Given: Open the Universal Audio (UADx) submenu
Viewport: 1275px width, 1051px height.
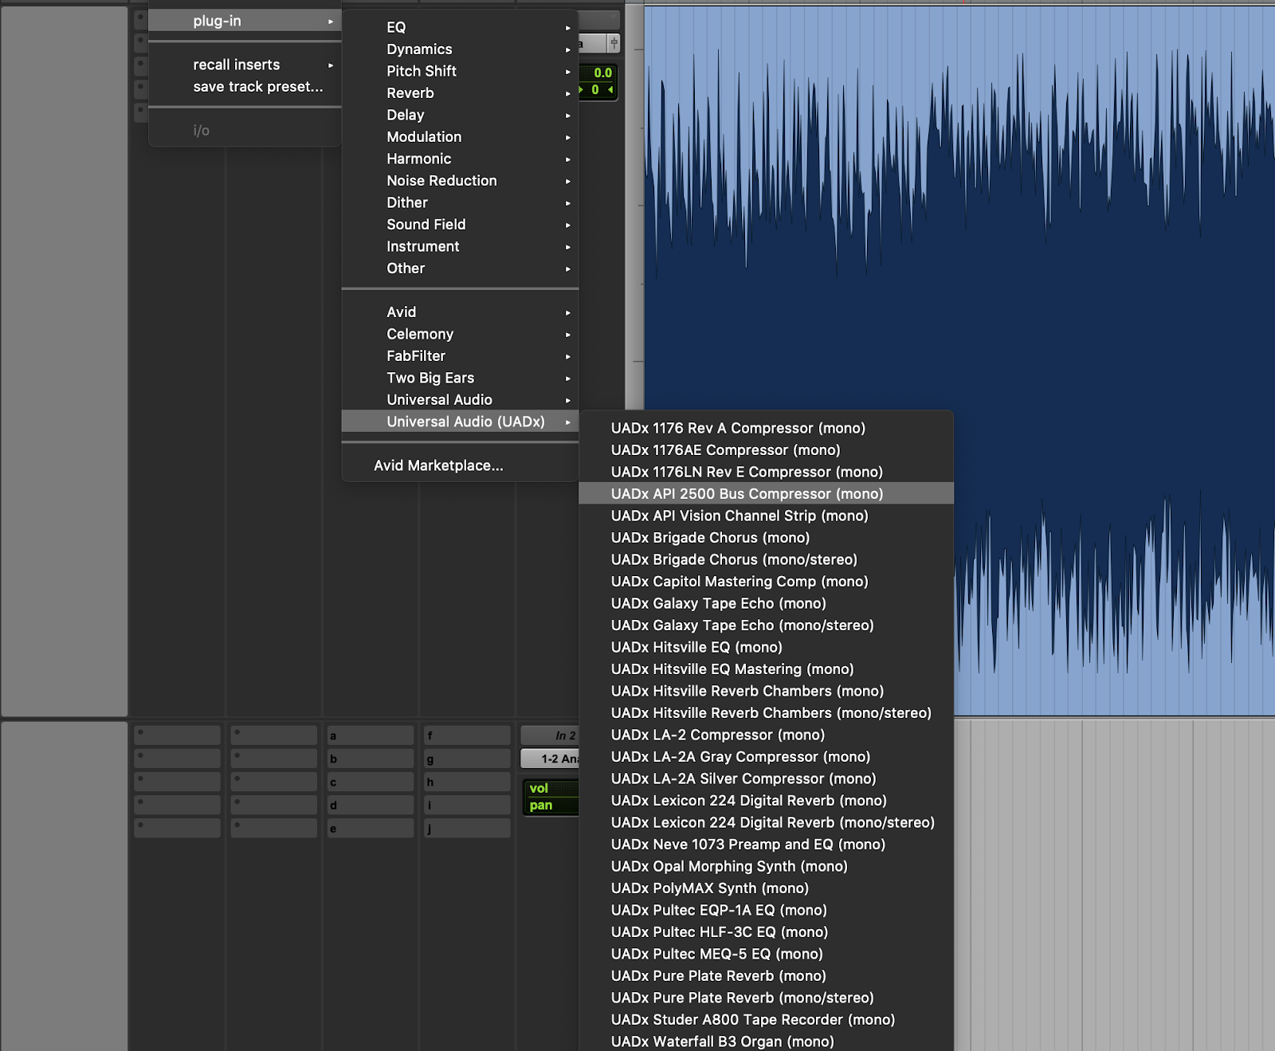Looking at the screenshot, I should coord(460,422).
